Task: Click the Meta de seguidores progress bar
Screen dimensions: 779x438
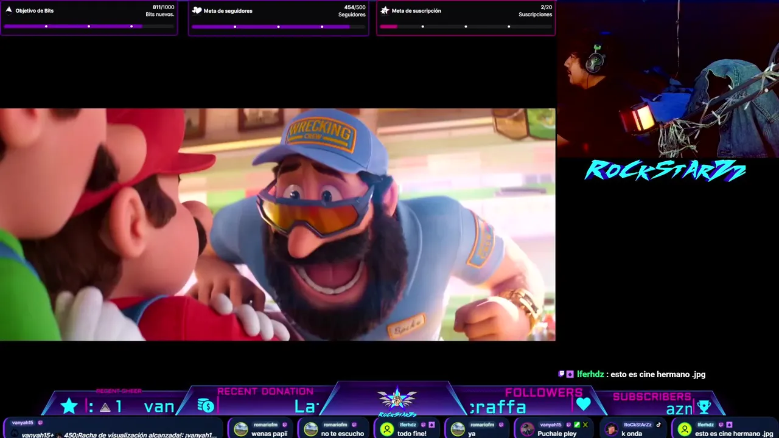Action: (278, 26)
